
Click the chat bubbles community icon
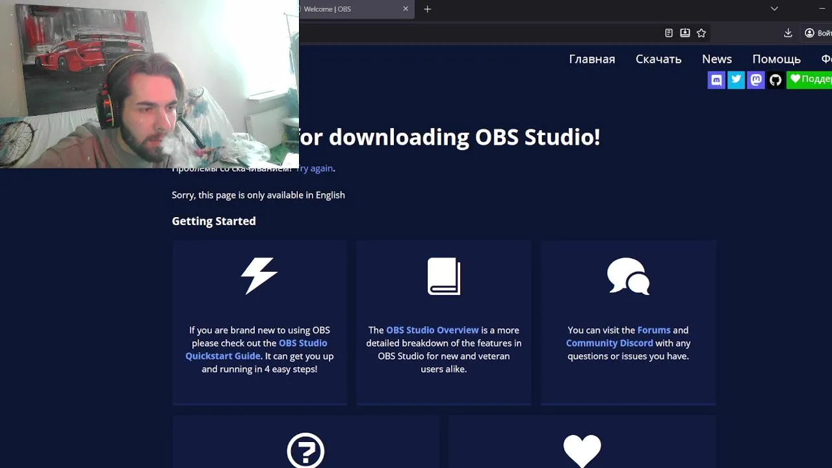[629, 276]
